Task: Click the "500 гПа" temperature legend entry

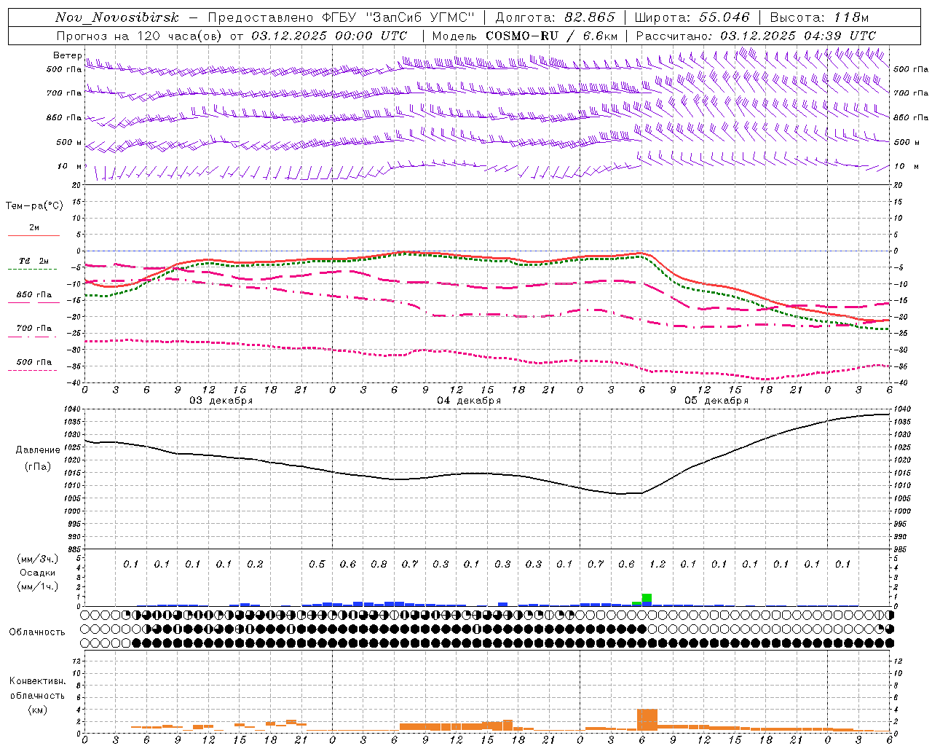Action: click(34, 362)
